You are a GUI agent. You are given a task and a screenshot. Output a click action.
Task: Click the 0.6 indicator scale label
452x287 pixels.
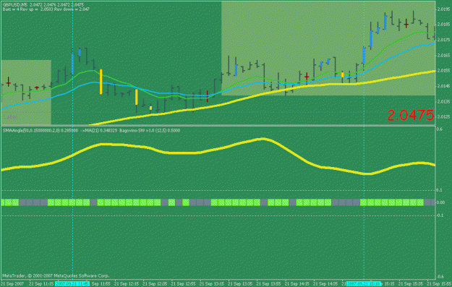click(439, 129)
